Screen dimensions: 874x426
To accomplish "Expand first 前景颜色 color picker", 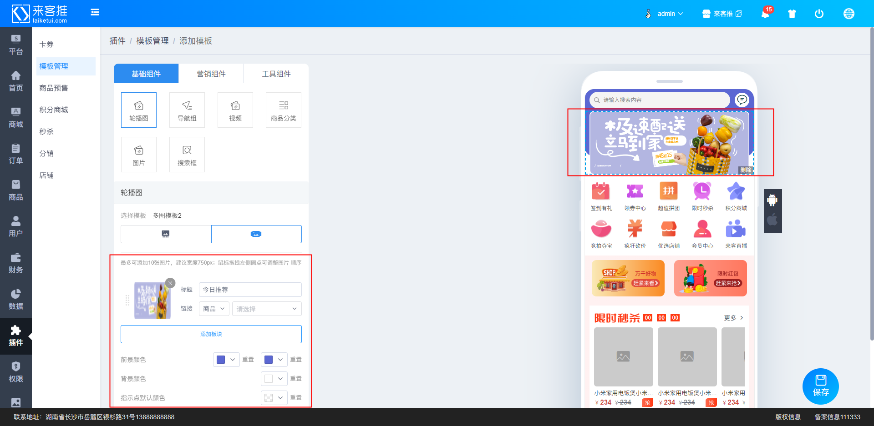I will point(226,360).
